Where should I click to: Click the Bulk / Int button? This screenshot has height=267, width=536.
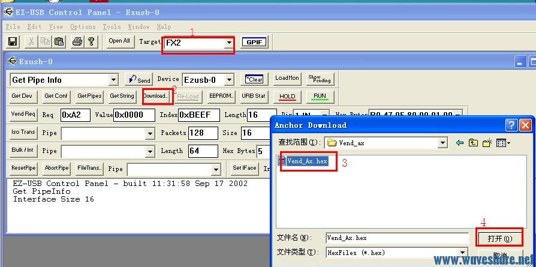(23, 151)
